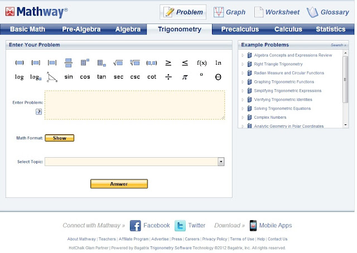Insert sec function
The width and height of the screenshot is (357, 253).
click(x=118, y=77)
